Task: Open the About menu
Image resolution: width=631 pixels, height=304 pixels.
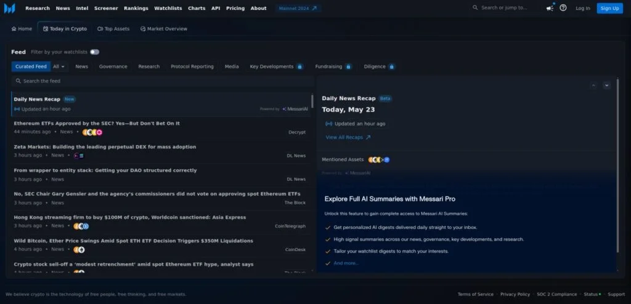Action: click(258, 8)
